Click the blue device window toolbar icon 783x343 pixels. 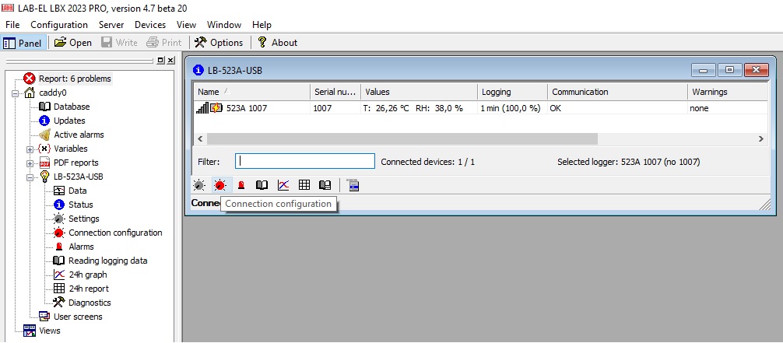353,185
